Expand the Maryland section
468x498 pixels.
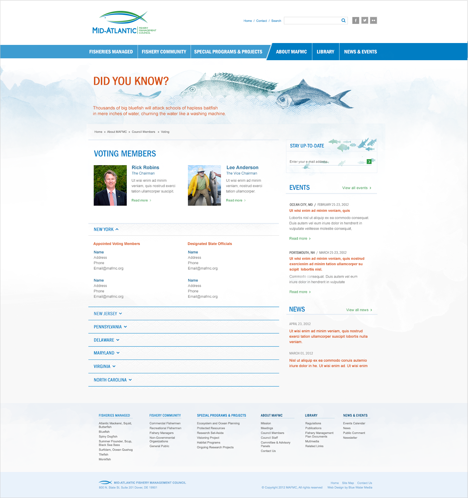[183, 353]
